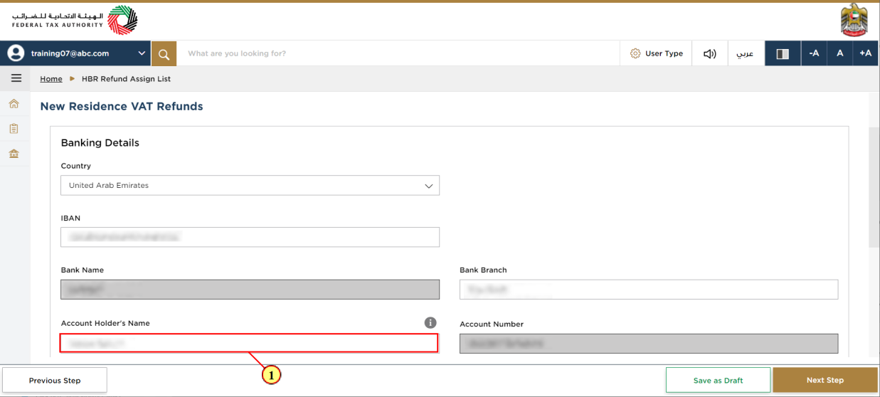The height and width of the screenshot is (397, 880).
Task: Decrease font size with -A
Action: pyautogui.click(x=814, y=53)
